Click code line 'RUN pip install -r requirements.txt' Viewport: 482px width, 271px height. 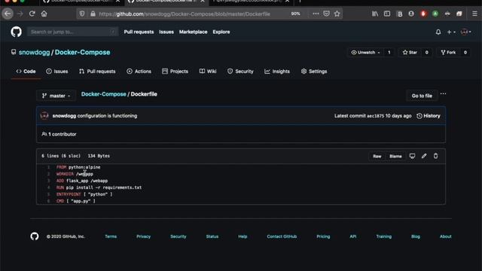point(99,187)
